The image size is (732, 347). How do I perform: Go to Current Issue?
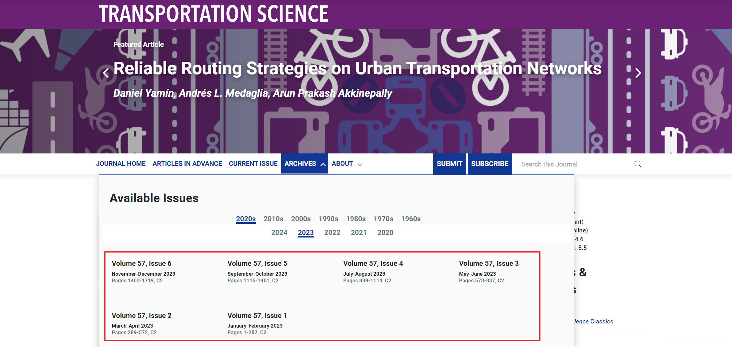(253, 164)
